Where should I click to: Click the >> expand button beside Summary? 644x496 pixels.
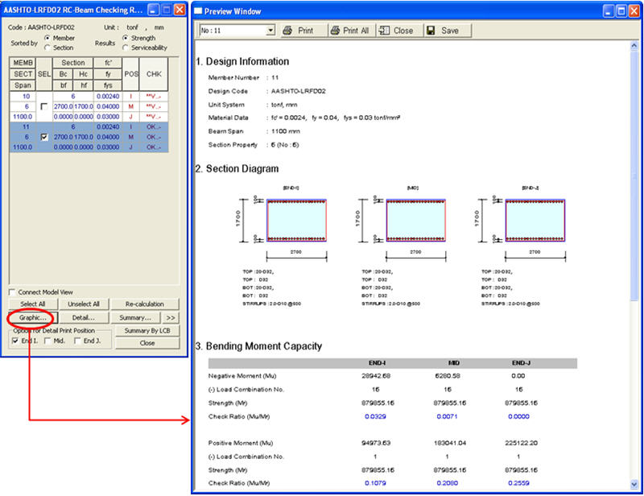pos(170,317)
